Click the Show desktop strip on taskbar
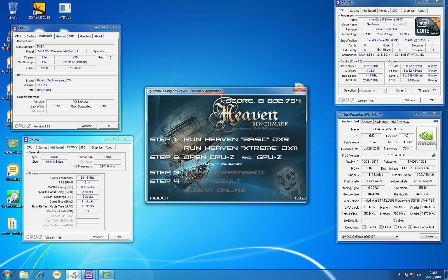This screenshot has width=448, height=280. click(x=446, y=275)
